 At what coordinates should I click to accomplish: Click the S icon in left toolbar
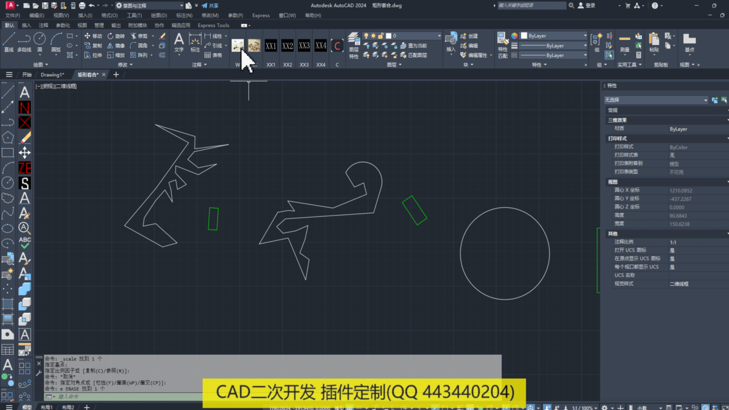pyautogui.click(x=24, y=183)
